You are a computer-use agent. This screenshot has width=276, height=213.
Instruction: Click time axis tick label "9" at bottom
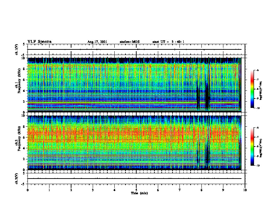[223, 190]
